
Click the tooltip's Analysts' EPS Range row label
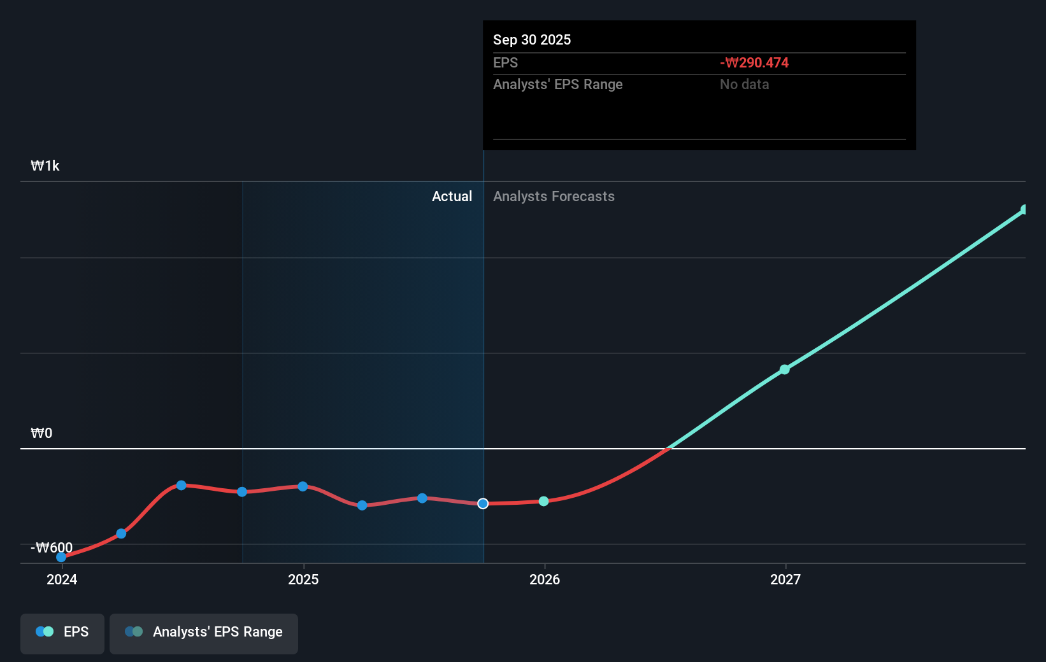pyautogui.click(x=558, y=85)
